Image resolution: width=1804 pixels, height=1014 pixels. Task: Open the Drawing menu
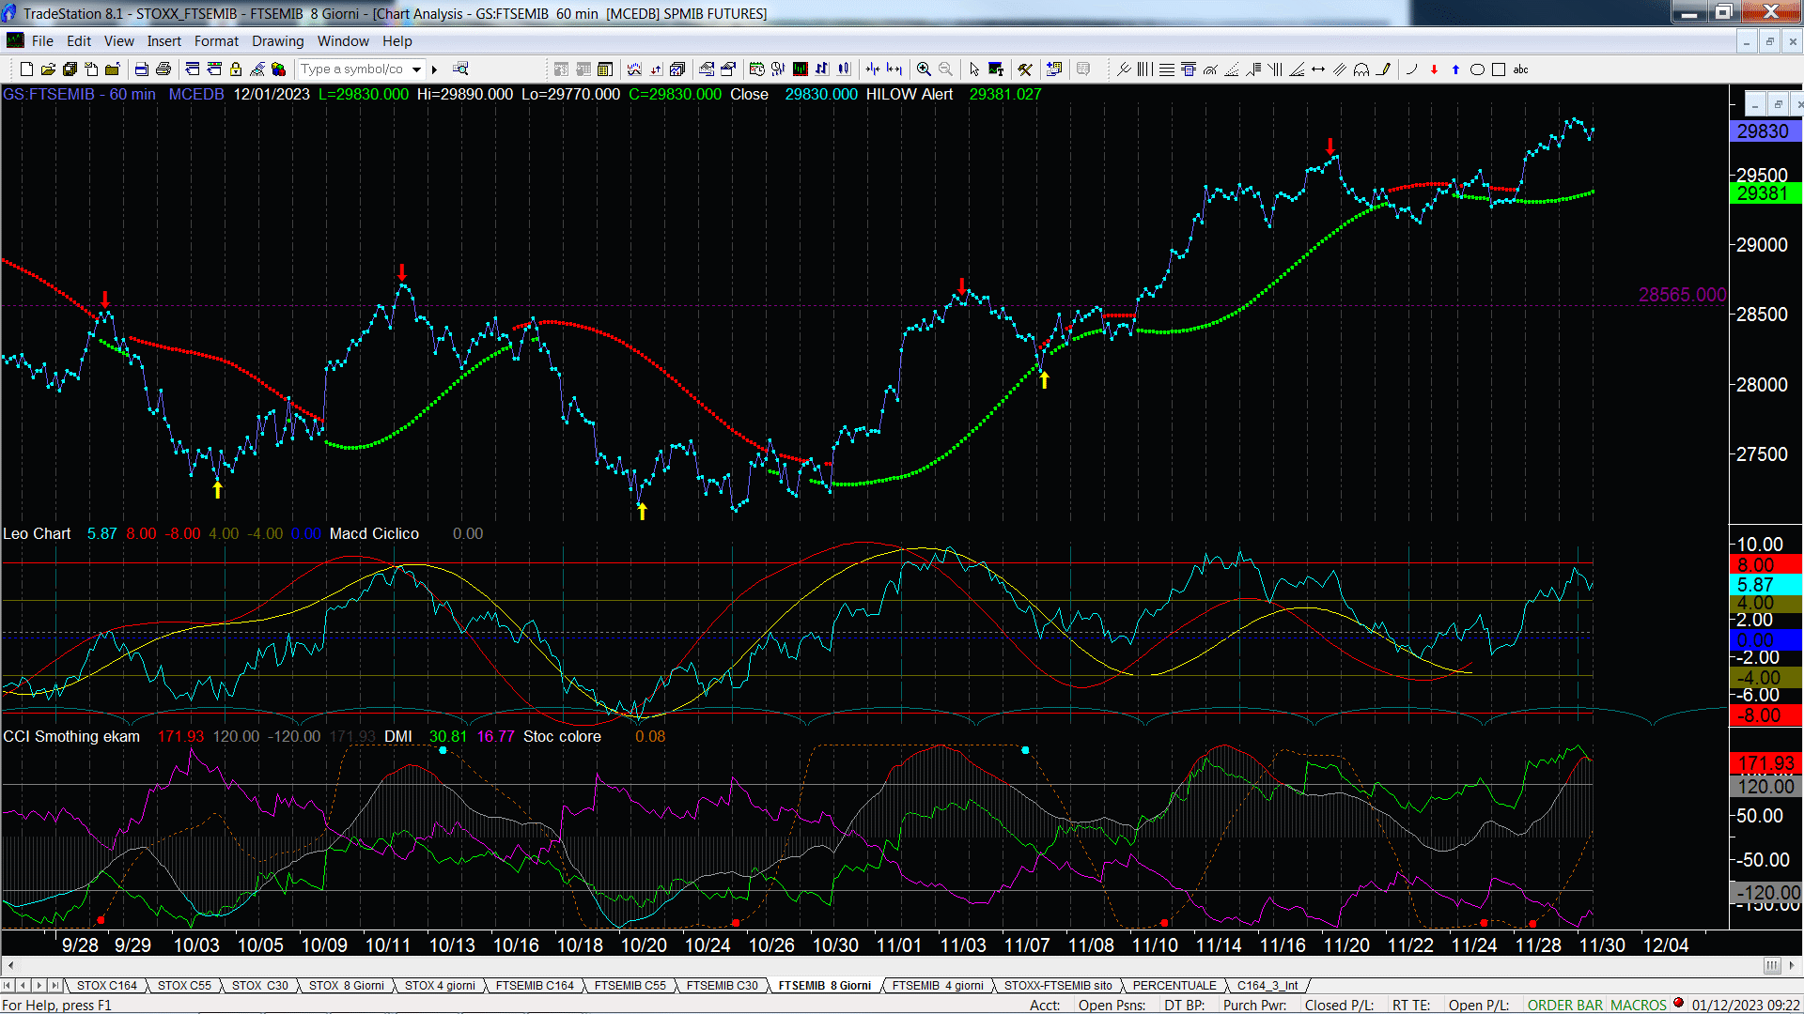[278, 41]
